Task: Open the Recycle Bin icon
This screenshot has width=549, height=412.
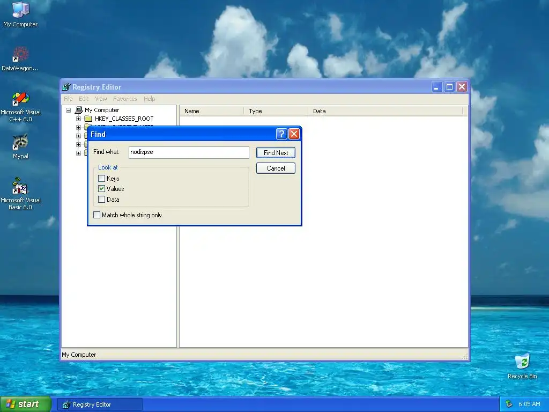Action: (522, 366)
